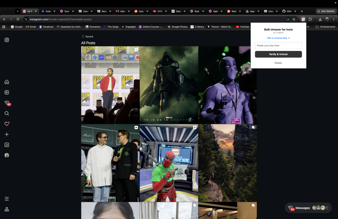Image resolution: width=338 pixels, height=219 pixels.
Task: Open Online Courses bookmark
Action: click(151, 27)
